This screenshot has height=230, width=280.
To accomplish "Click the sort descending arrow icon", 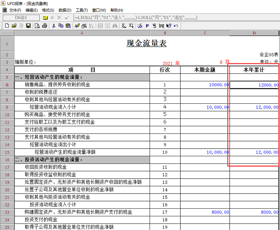I will click(84, 26).
